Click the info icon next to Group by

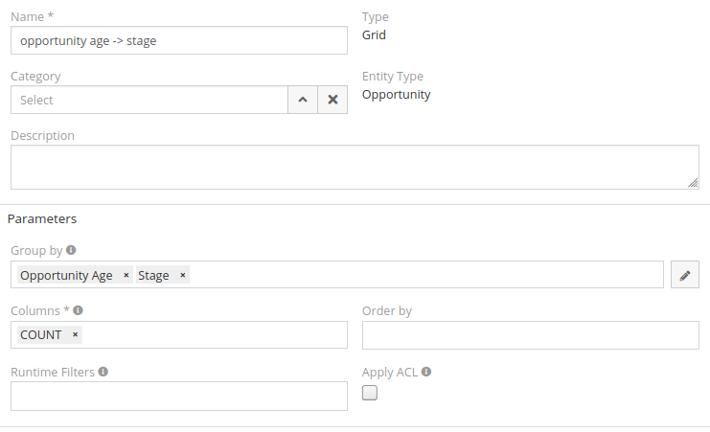[x=72, y=251]
